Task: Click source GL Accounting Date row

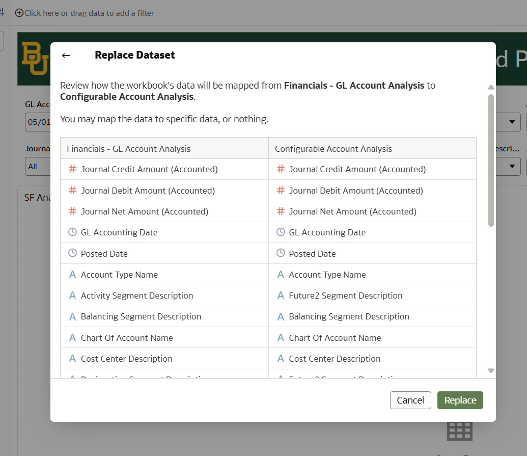Action: [164, 232]
